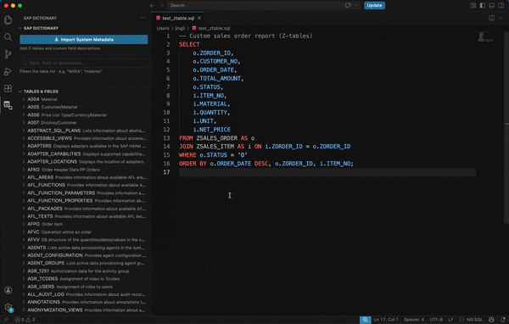Select the AFL_FUNCTIONS tree row

(x=84, y=185)
